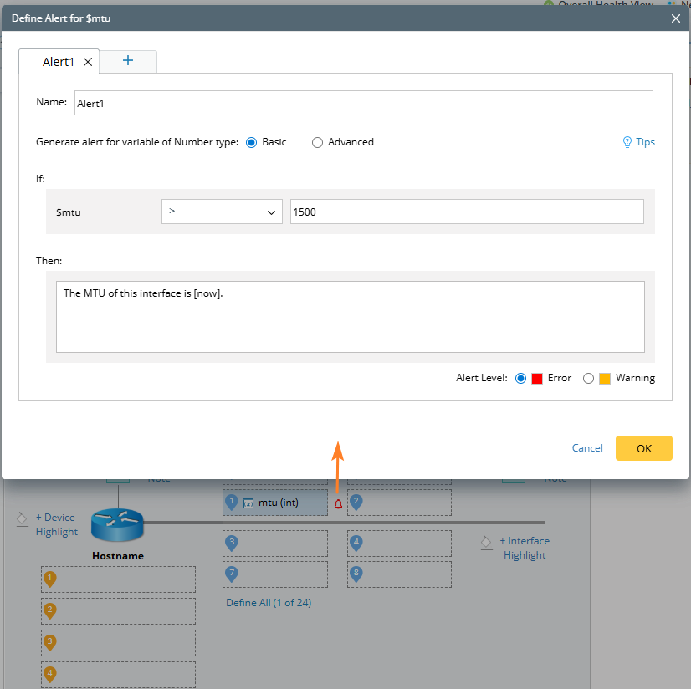Switch to the Alert1 tab
The height and width of the screenshot is (689, 691).
[x=58, y=62]
